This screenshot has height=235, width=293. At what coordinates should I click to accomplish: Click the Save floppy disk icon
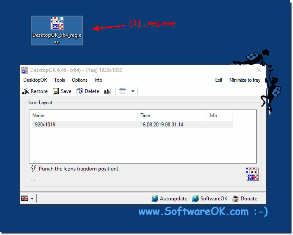[56, 91]
